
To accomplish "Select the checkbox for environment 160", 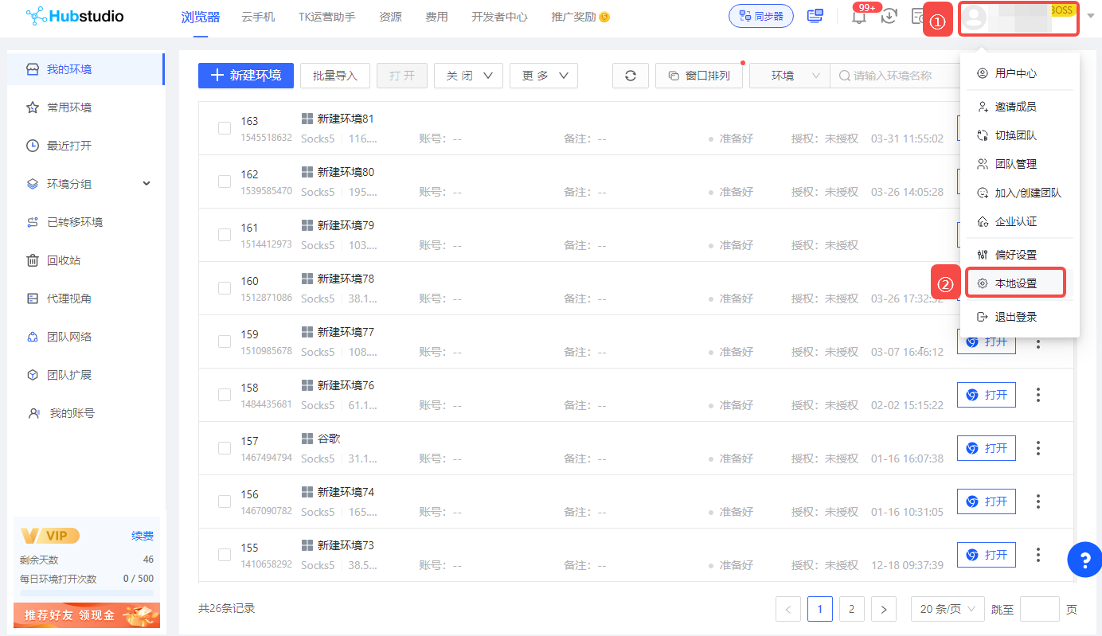I will point(225,288).
